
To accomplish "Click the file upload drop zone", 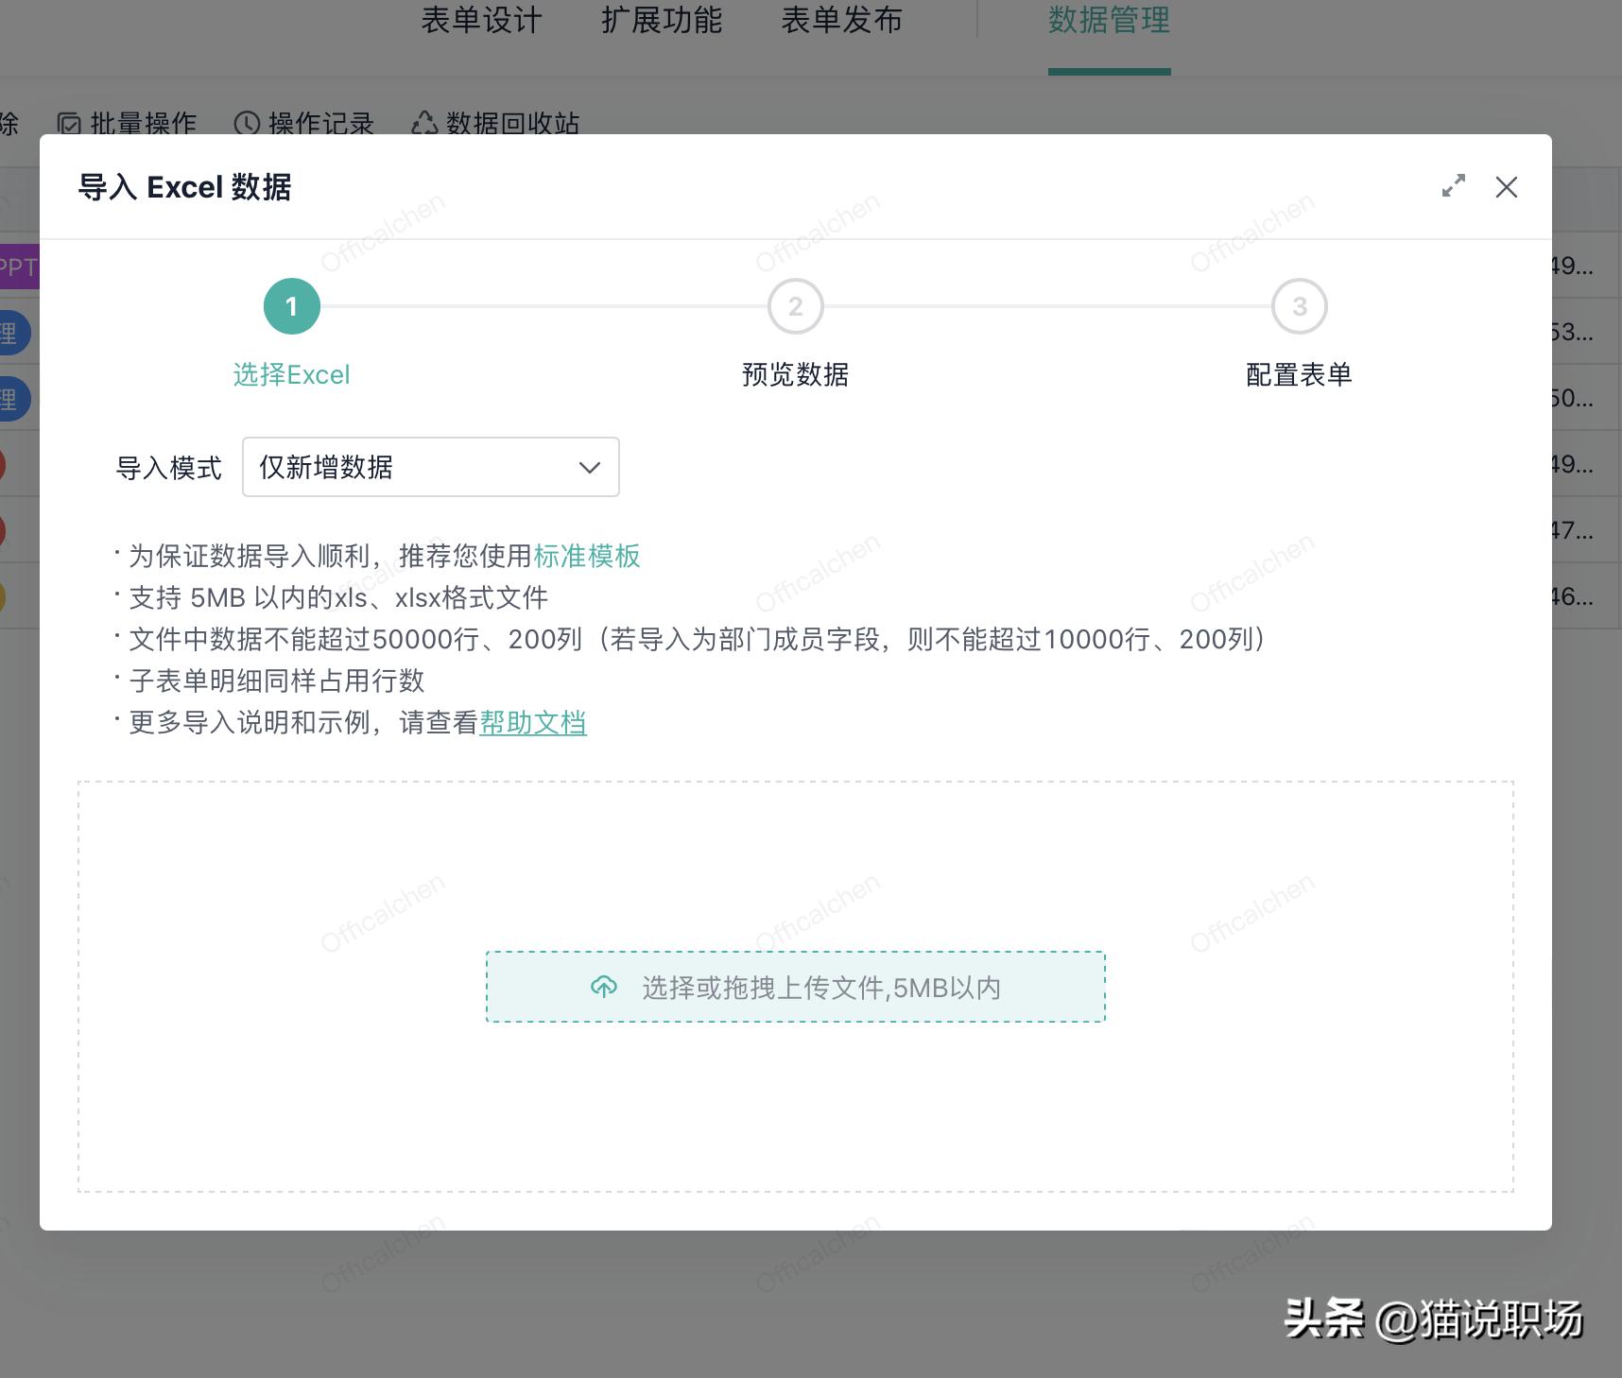I will coord(795,987).
